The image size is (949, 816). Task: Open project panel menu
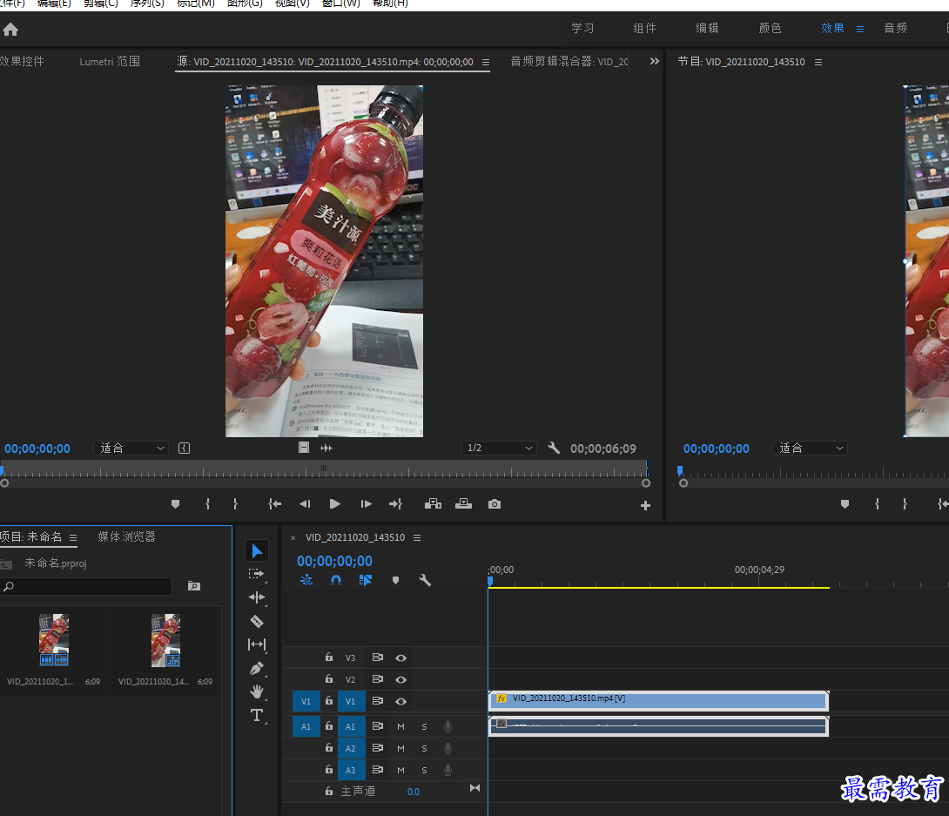pyautogui.click(x=73, y=537)
